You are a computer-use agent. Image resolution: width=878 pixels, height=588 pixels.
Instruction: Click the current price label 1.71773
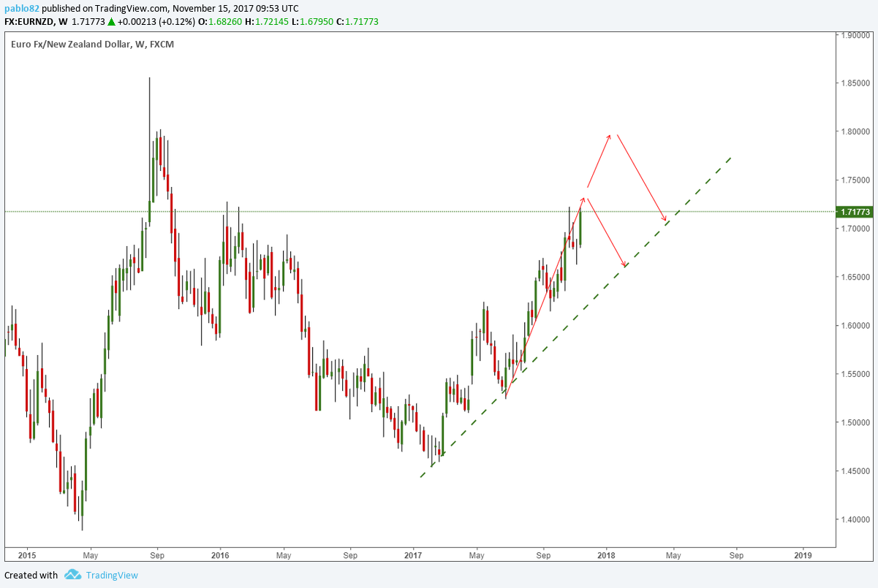[x=853, y=212]
